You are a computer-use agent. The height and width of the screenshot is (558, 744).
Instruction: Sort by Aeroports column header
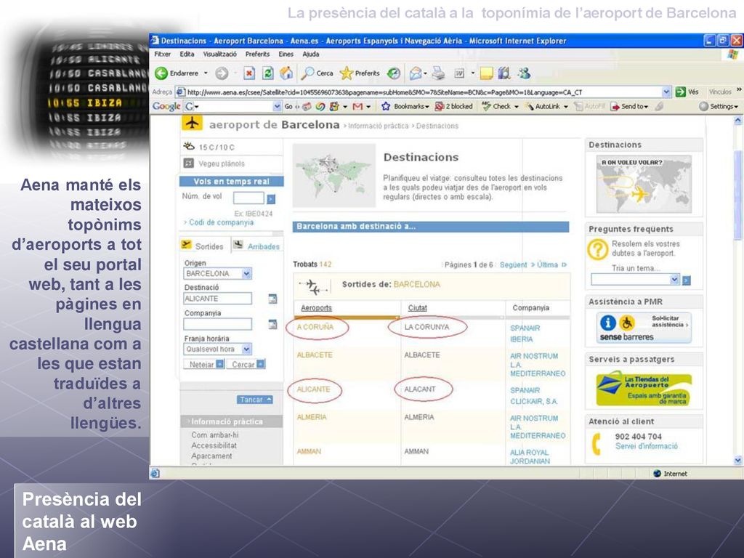click(x=316, y=307)
